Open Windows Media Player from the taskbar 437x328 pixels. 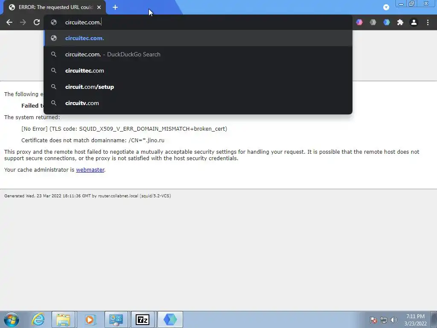[x=90, y=319]
